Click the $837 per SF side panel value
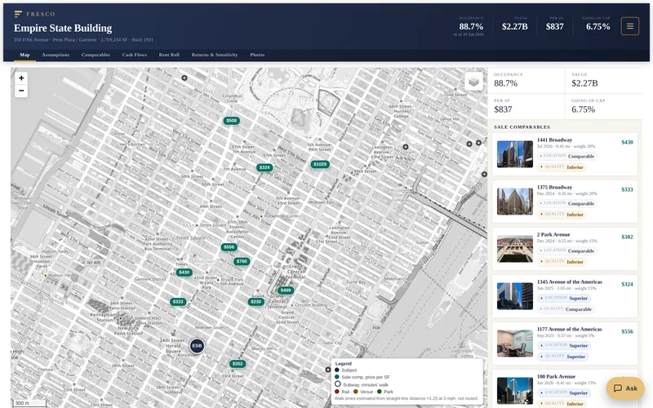This screenshot has height=408, width=653. 503,109
